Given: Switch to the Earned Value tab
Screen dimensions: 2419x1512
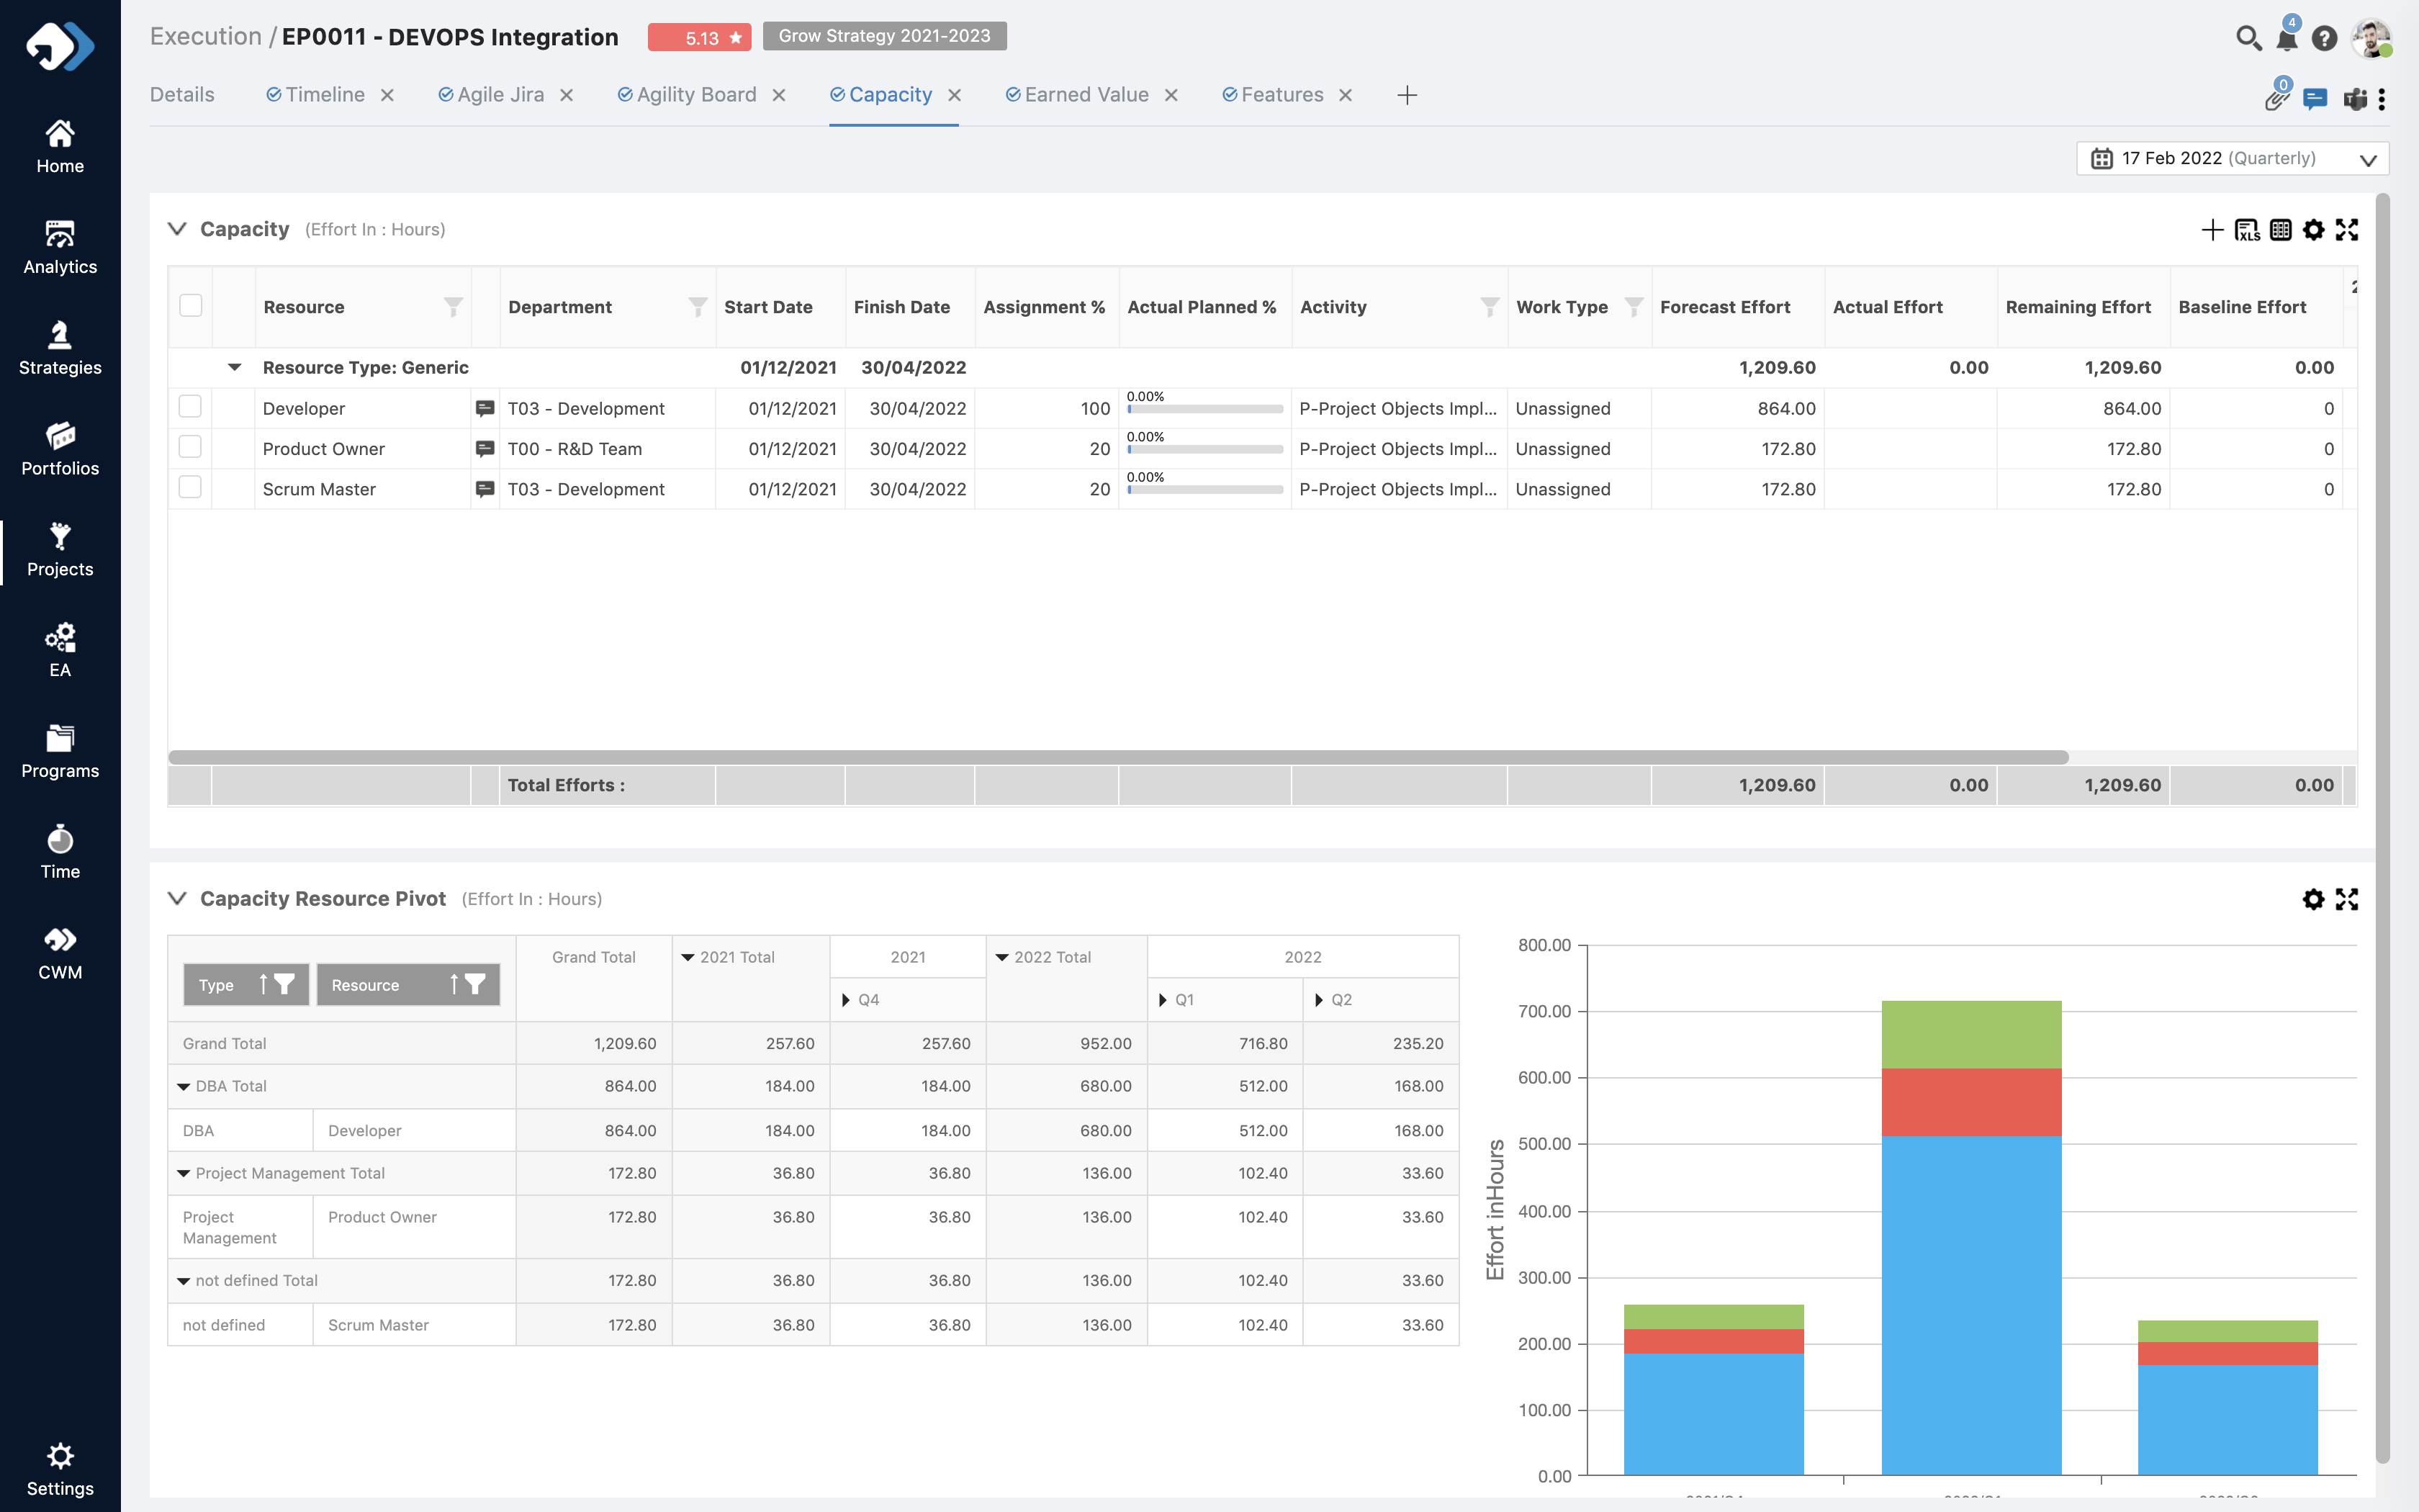Looking at the screenshot, I should click(x=1086, y=95).
